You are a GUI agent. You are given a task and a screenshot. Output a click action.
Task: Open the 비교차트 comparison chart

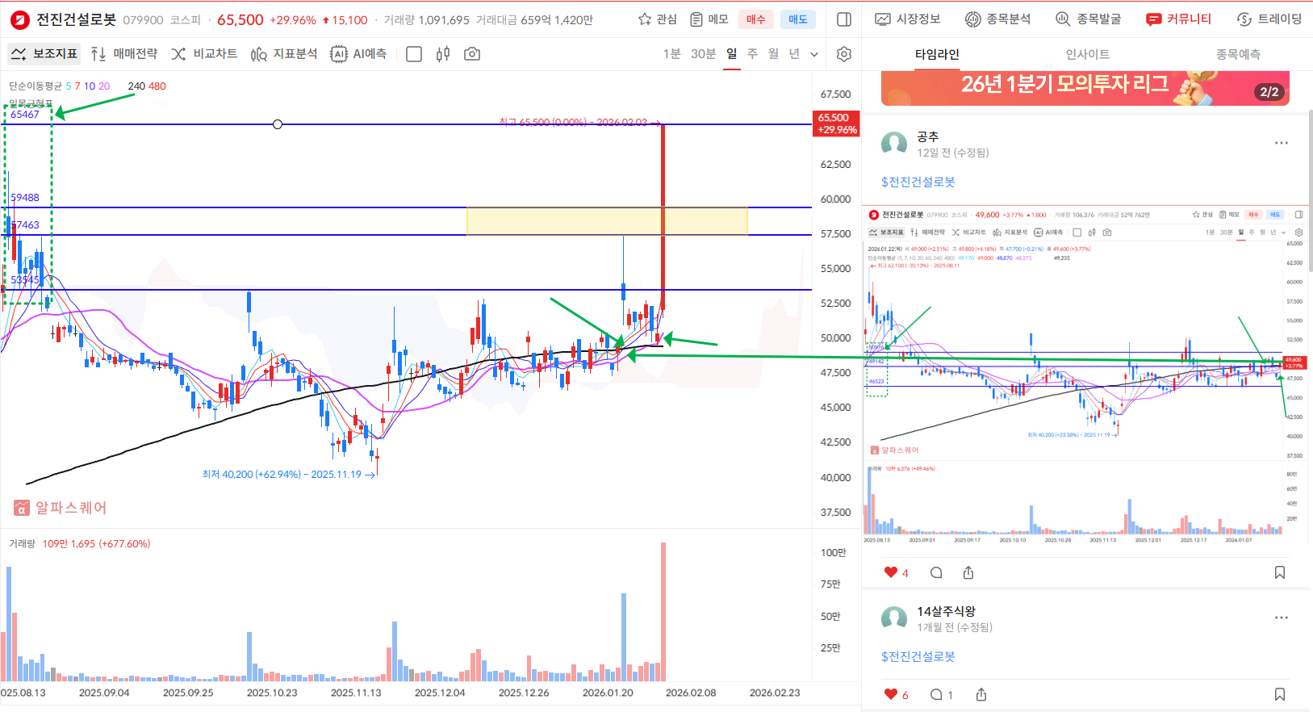[x=204, y=54]
